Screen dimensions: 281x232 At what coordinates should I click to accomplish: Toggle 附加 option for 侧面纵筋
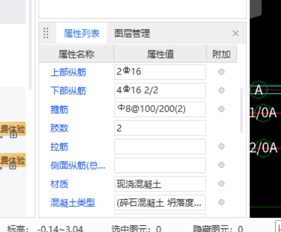pyautogui.click(x=221, y=165)
